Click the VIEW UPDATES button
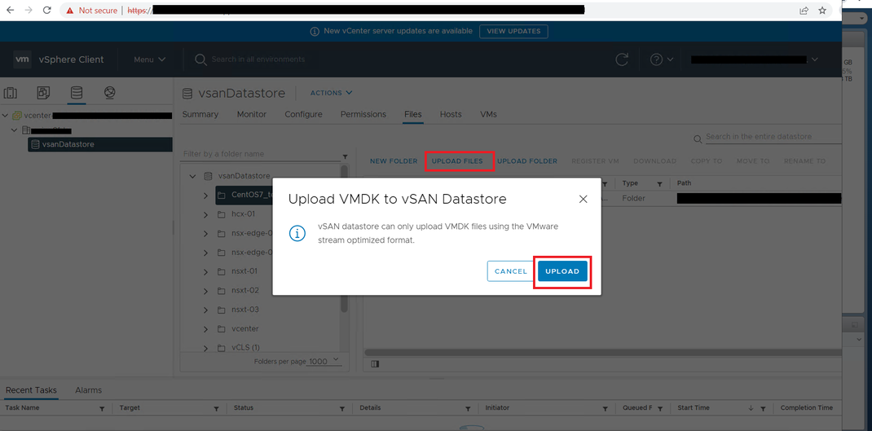 [513, 31]
